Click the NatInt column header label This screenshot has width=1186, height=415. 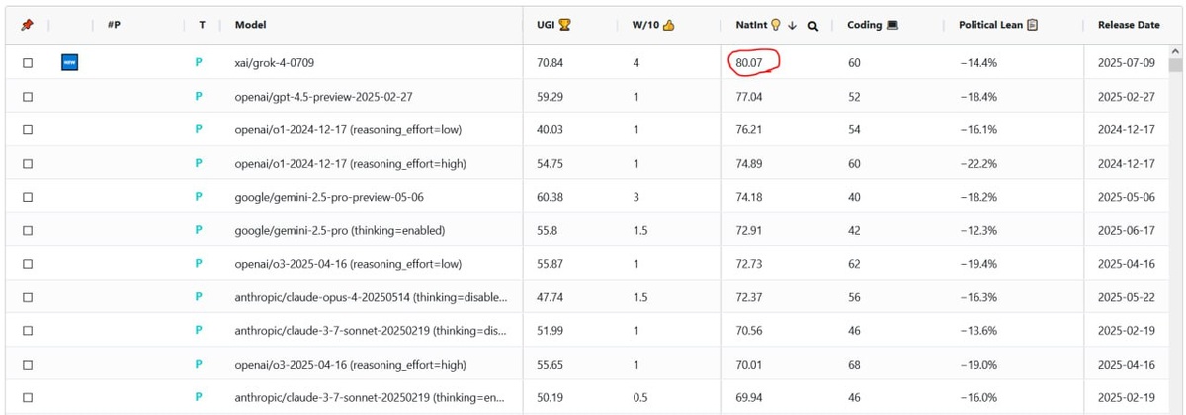751,25
